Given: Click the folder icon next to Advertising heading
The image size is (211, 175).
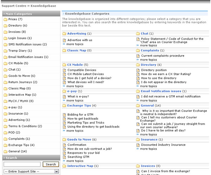Looking at the screenshot, I should (x=64, y=34).
